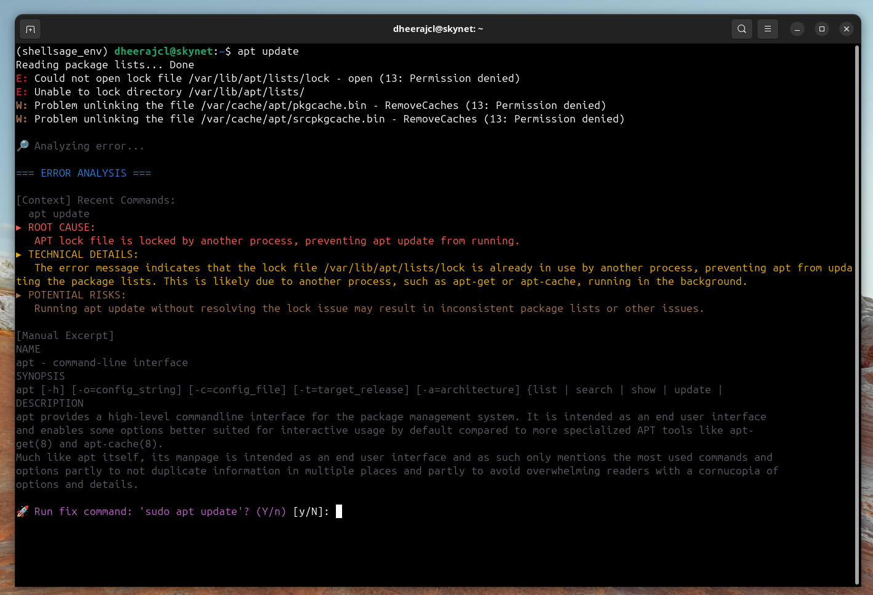Click the 'TECHNICAL DETAILS:' label

[x=83, y=255]
